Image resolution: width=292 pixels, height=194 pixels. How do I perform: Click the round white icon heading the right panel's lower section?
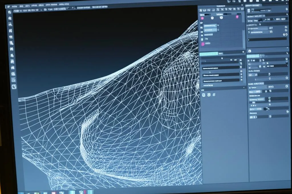click(250, 51)
